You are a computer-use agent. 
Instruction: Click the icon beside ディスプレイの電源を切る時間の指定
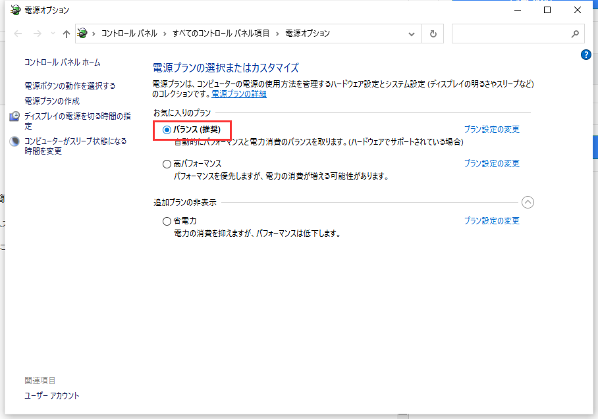click(14, 116)
